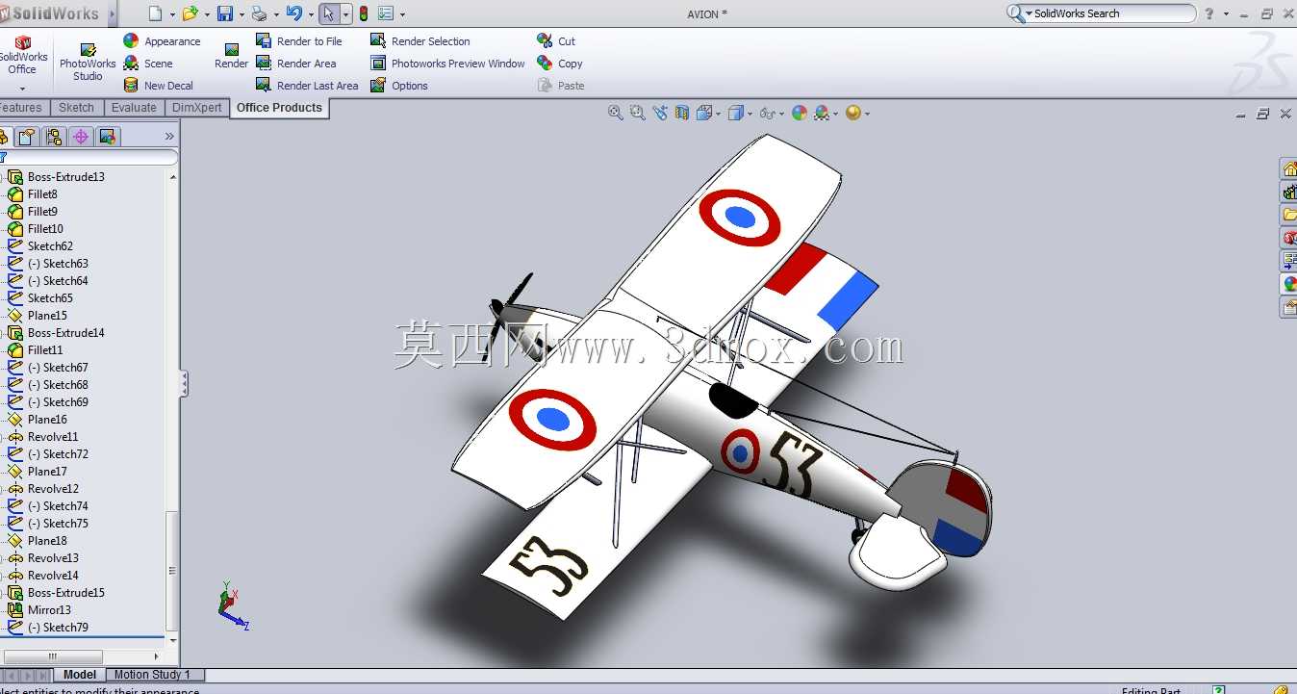Switch to the Motion Study 1 tab

[x=152, y=675]
